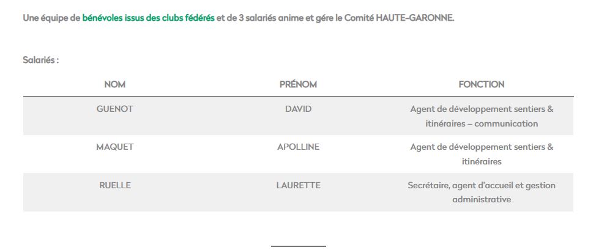Open the bénévoles issus des clubs fédérés link
The image size is (596, 250).
(x=148, y=18)
